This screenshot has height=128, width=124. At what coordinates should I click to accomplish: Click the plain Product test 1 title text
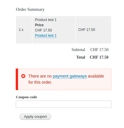pyautogui.click(x=46, y=20)
